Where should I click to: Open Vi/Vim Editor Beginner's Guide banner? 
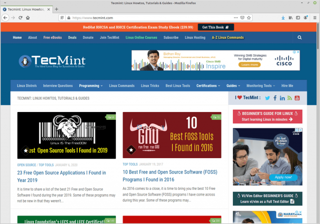[267, 199]
